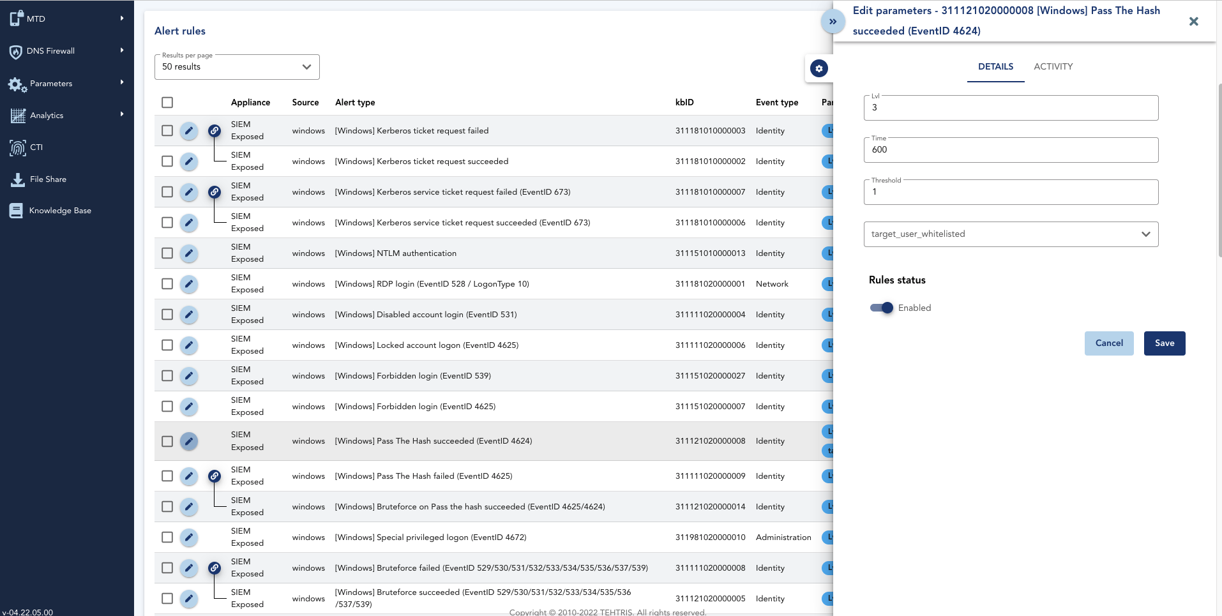Edit Kerberos service ticket request failed rule
This screenshot has width=1222, height=616.
[188, 192]
